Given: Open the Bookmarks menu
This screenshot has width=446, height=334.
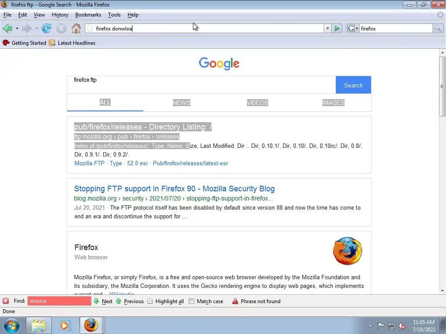Looking at the screenshot, I should [x=88, y=15].
